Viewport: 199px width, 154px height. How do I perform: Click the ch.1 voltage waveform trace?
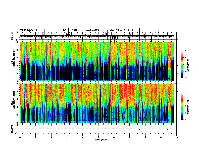(x=97, y=36)
